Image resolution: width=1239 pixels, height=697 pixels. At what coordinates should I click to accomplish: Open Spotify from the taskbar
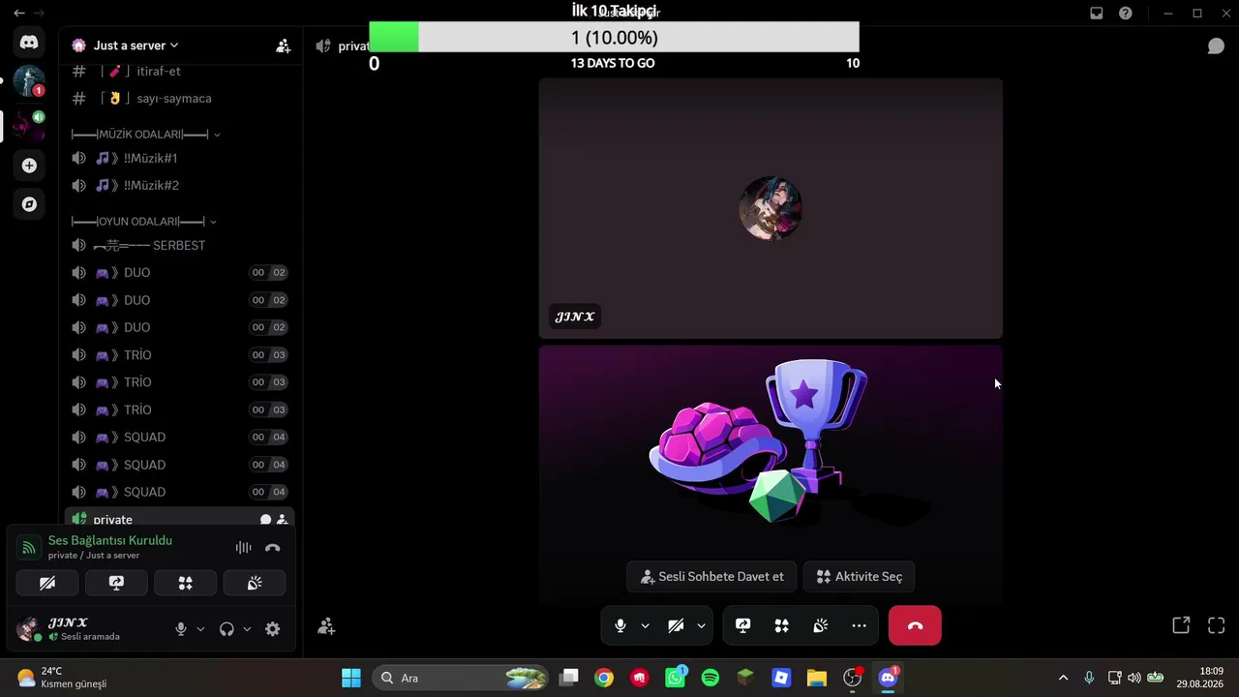[x=710, y=678]
